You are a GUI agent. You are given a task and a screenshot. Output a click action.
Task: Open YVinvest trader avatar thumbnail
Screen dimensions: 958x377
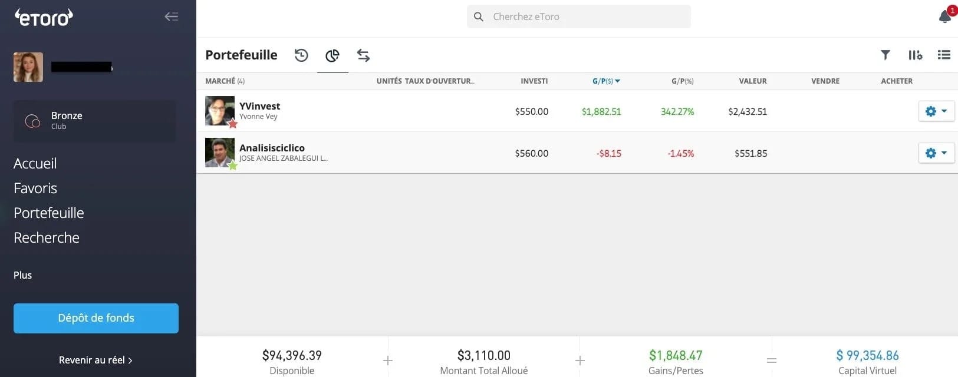tap(219, 111)
